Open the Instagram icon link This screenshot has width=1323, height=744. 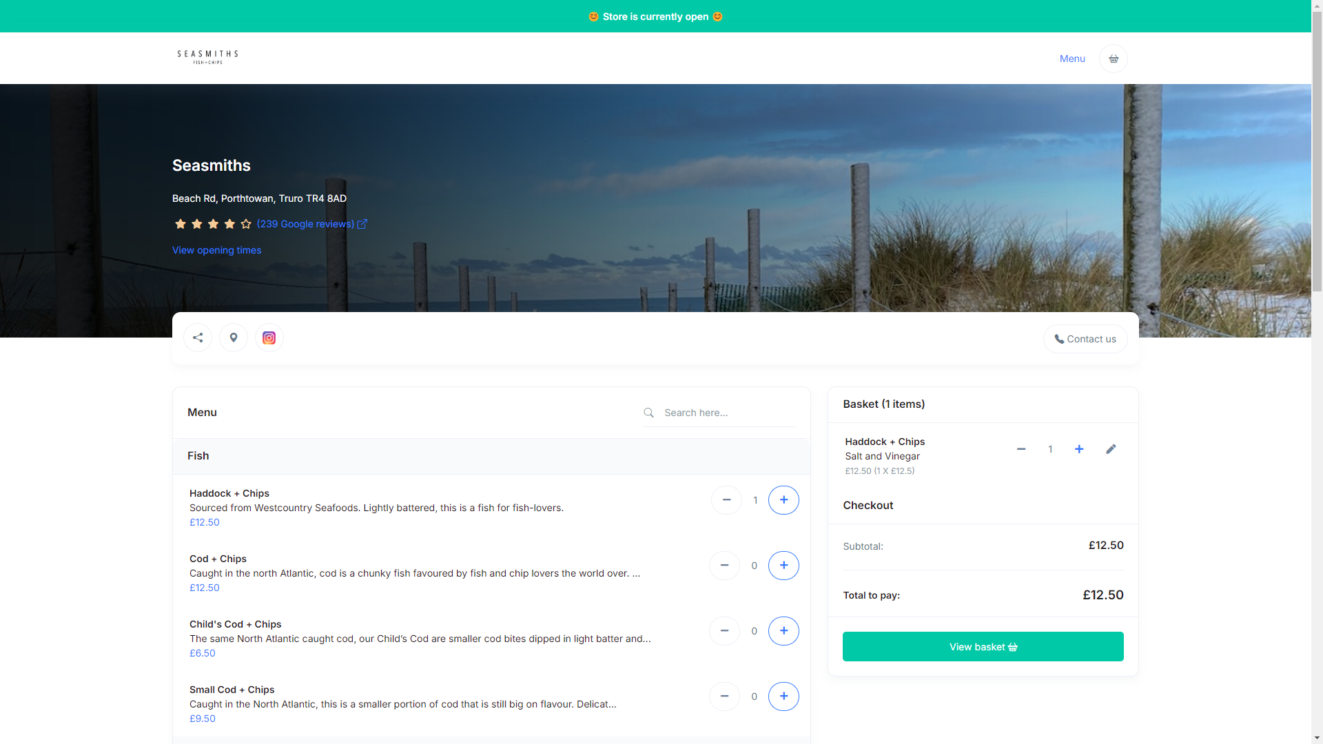(269, 338)
